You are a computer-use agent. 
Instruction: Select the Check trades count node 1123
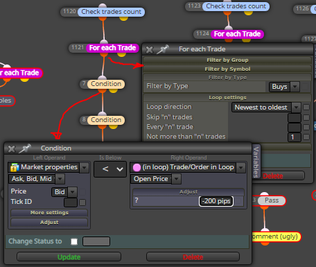tap(236, 6)
